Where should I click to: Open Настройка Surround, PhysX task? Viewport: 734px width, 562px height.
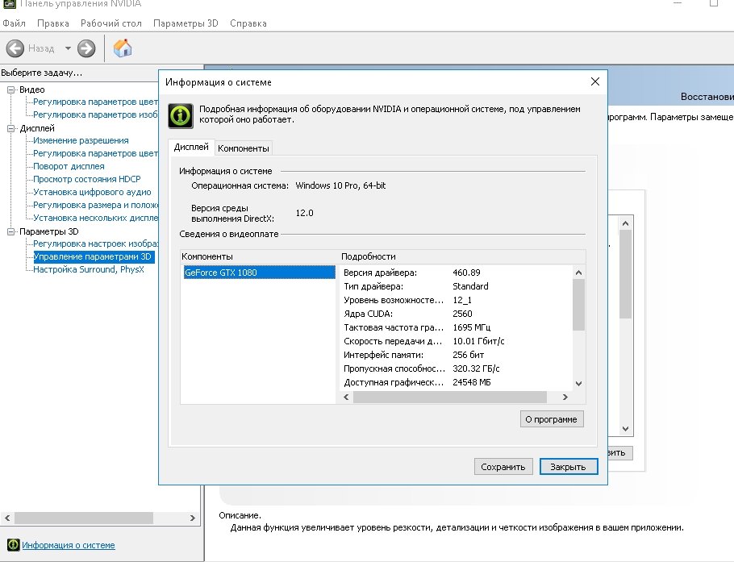(x=89, y=269)
